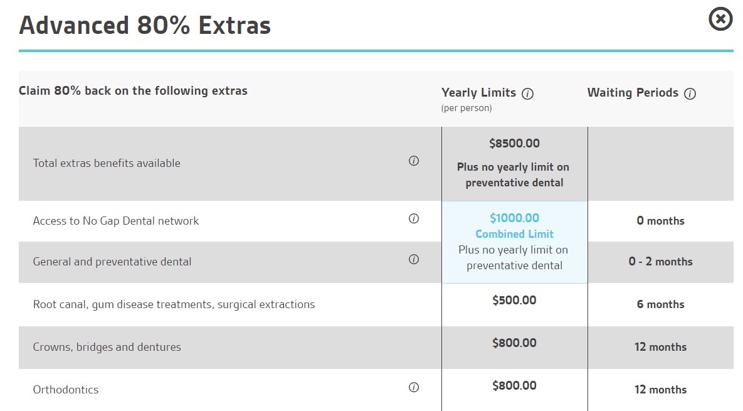The height and width of the screenshot is (411, 743).
Task: Click the Waiting Periods column header
Action: point(633,92)
